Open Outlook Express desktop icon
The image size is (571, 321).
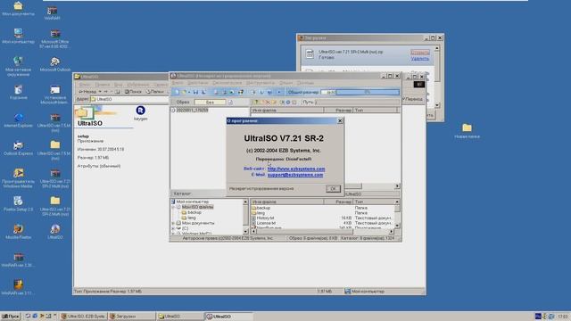18,149
